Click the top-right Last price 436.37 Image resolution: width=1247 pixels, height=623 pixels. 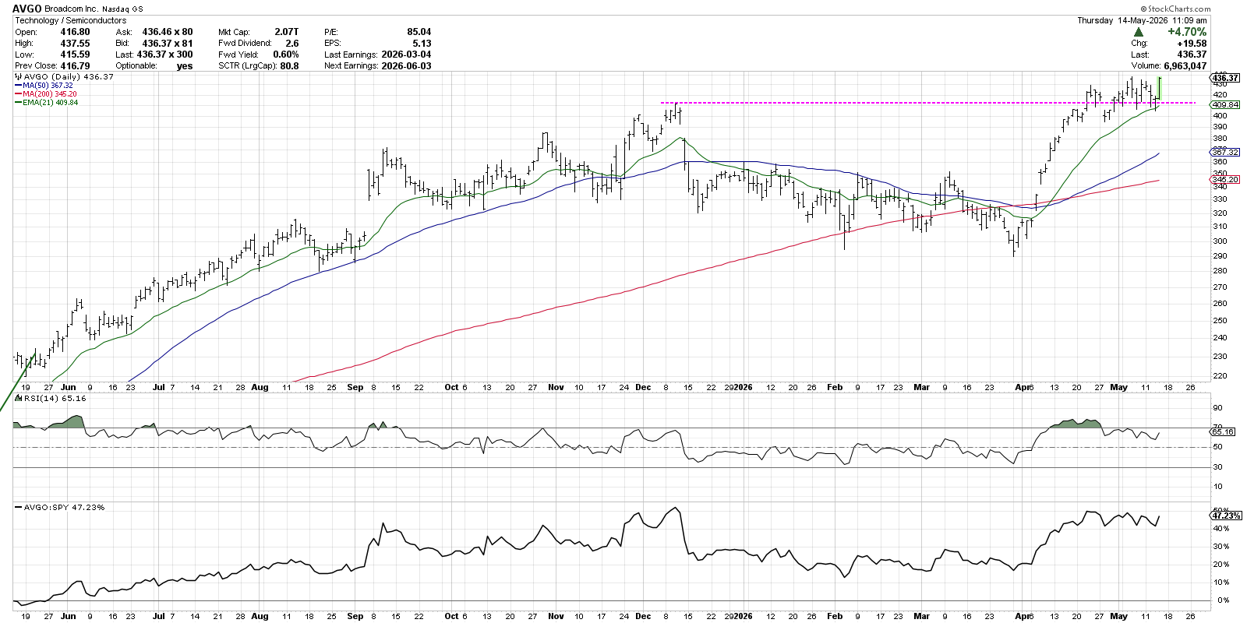point(1192,55)
